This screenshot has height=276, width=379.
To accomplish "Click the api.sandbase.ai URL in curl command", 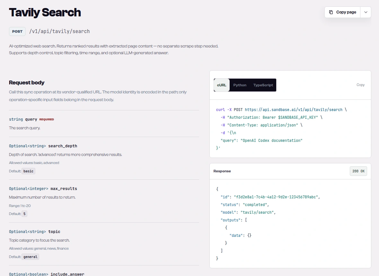I will 294,110.
